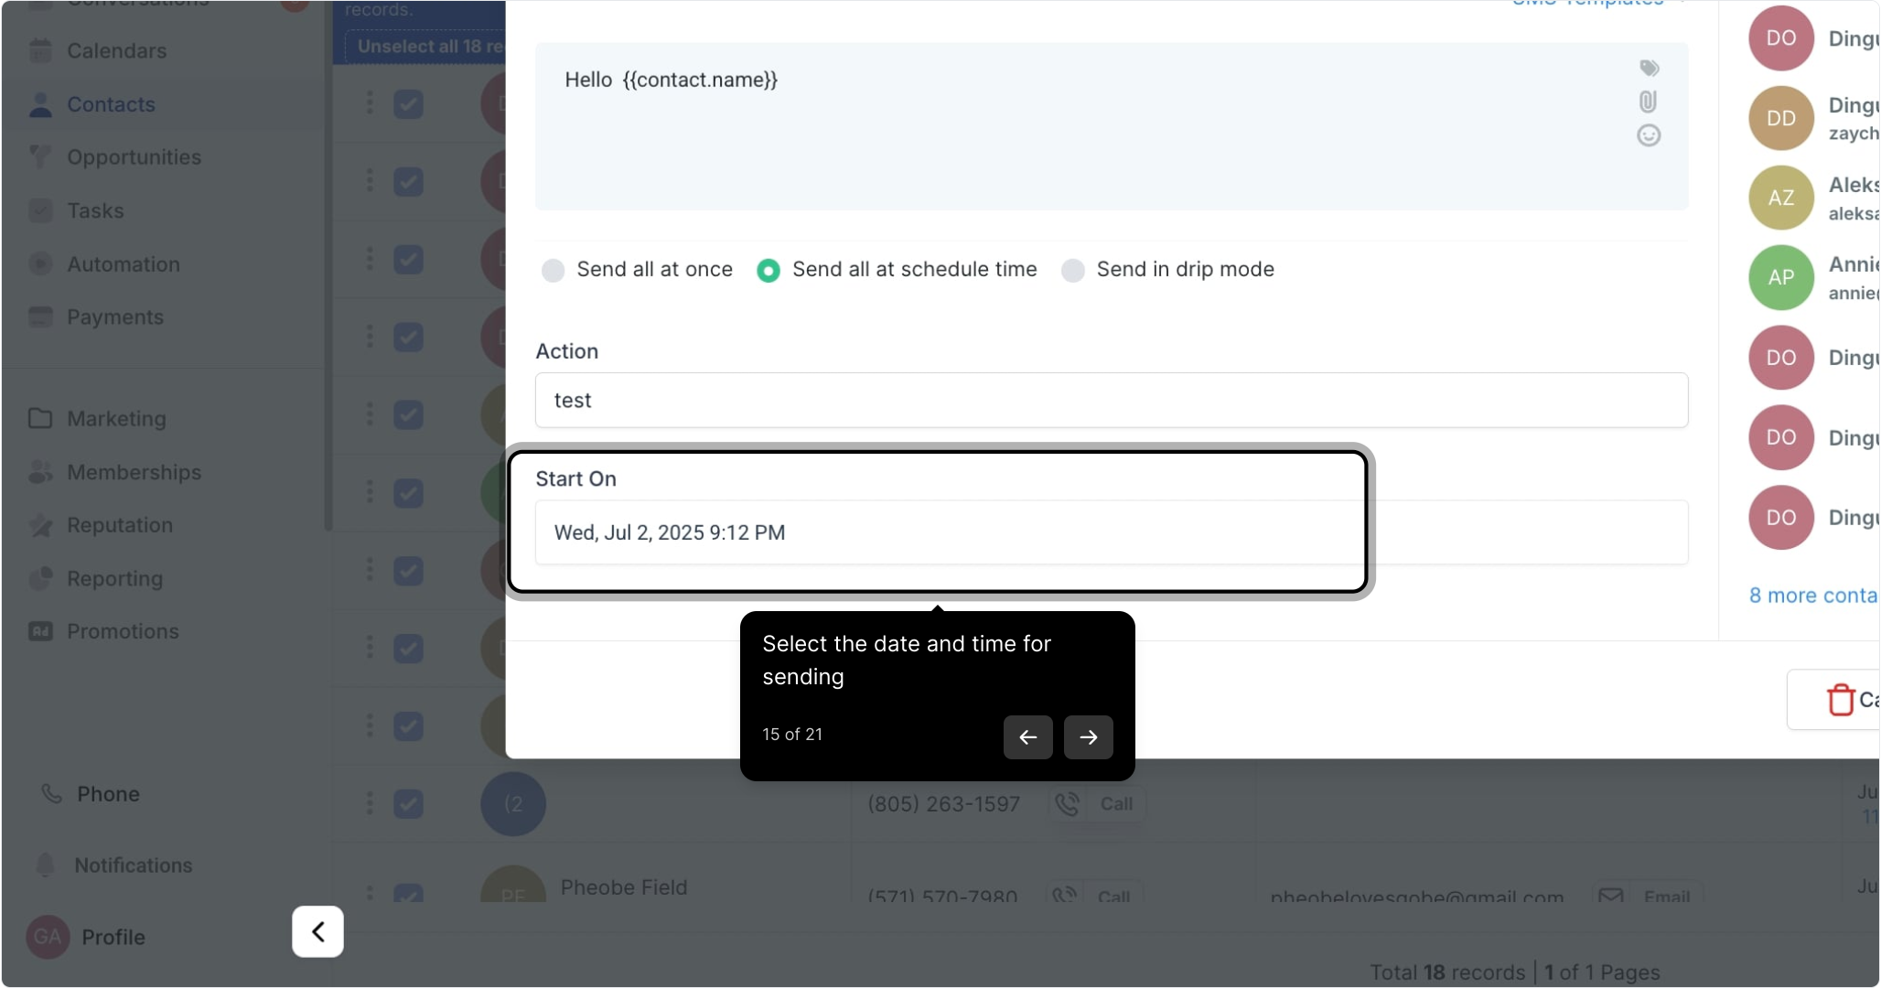This screenshot has height=988, width=1881.
Task: Uncheck the checkbox for Pheobe Field row
Action: tap(408, 892)
